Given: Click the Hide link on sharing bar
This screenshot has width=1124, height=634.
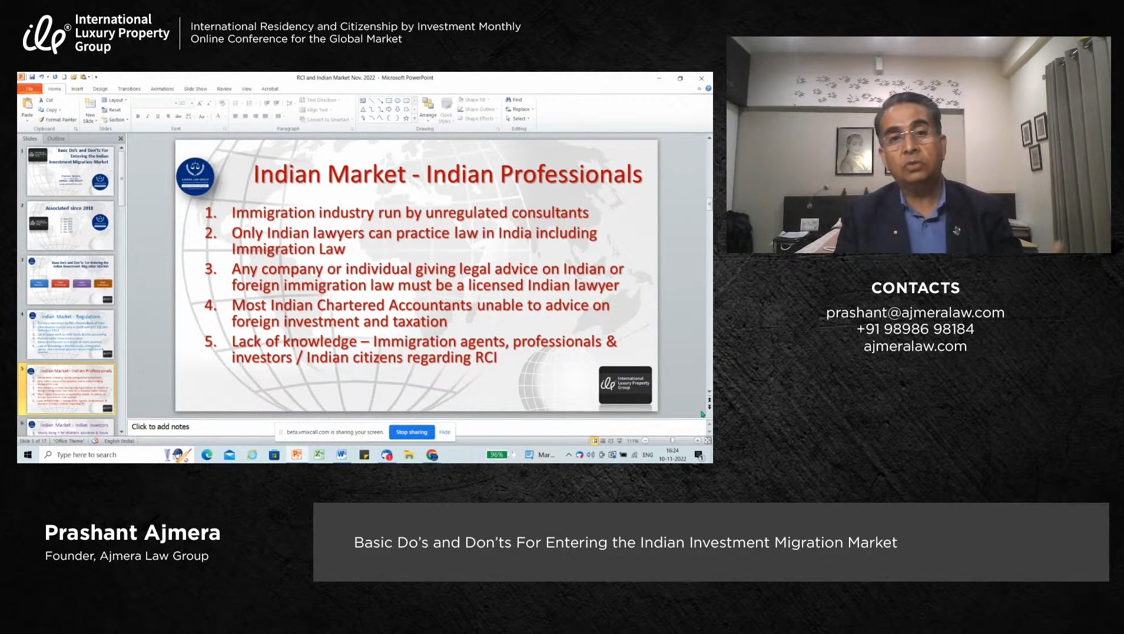Looking at the screenshot, I should [x=445, y=432].
